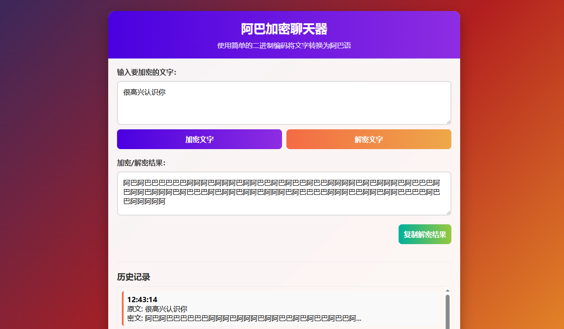Viewport: 564px width, 329px height.
Task: Click the history list scrollbar up arrow
Action: tap(447, 291)
